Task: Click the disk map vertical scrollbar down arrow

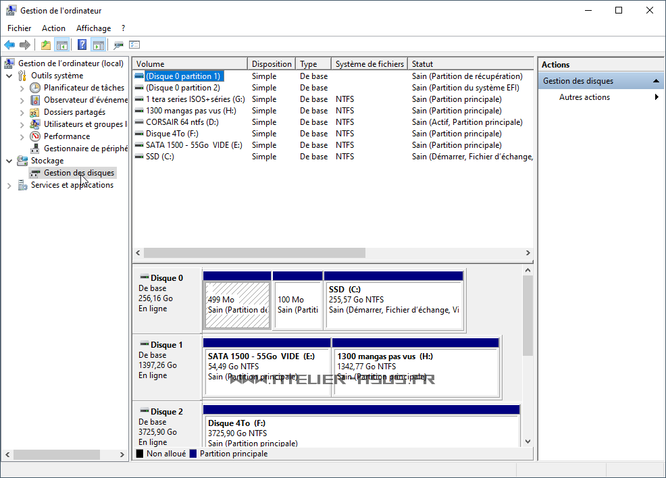Action: pyautogui.click(x=528, y=442)
